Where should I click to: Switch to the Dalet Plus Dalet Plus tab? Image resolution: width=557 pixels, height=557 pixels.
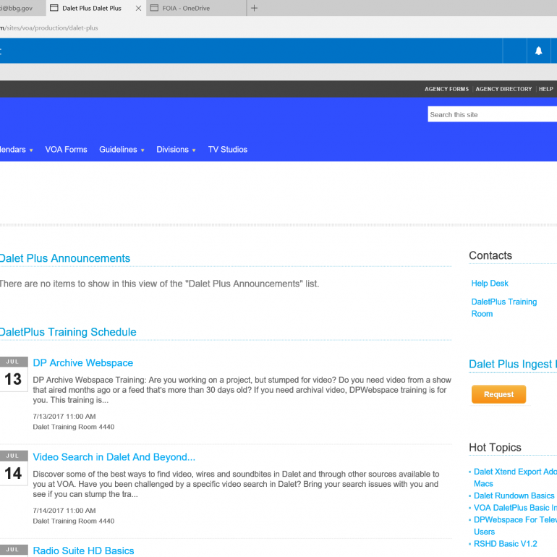(x=92, y=8)
